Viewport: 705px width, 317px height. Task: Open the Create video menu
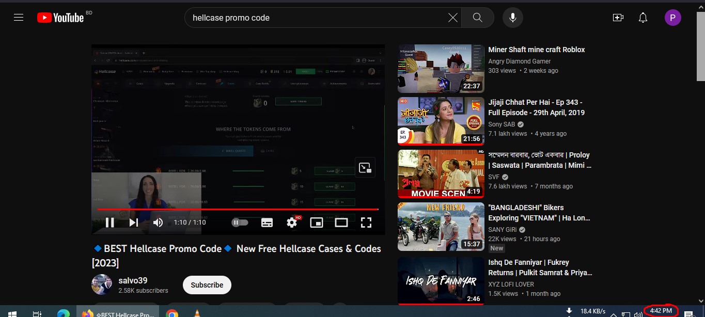pyautogui.click(x=618, y=18)
